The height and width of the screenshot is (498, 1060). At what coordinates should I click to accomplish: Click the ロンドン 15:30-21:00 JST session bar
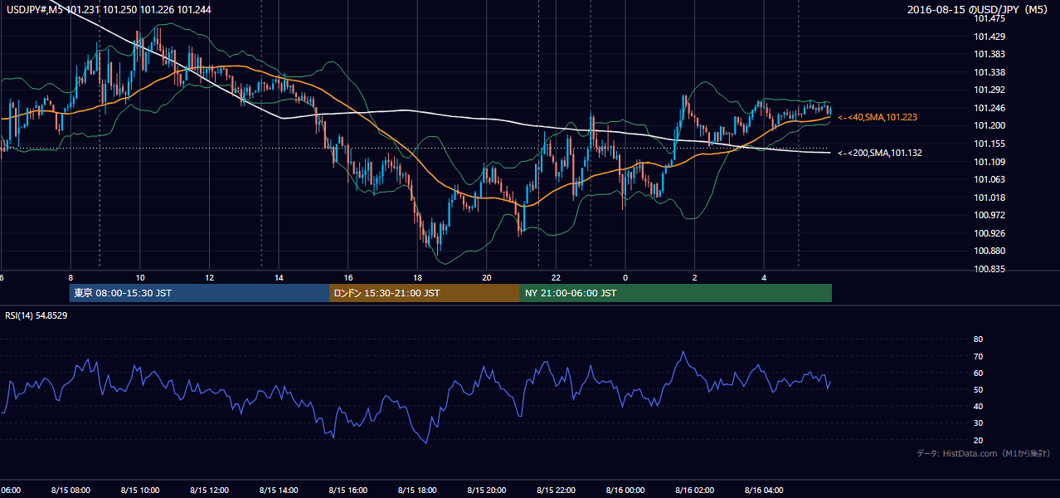[x=425, y=293]
